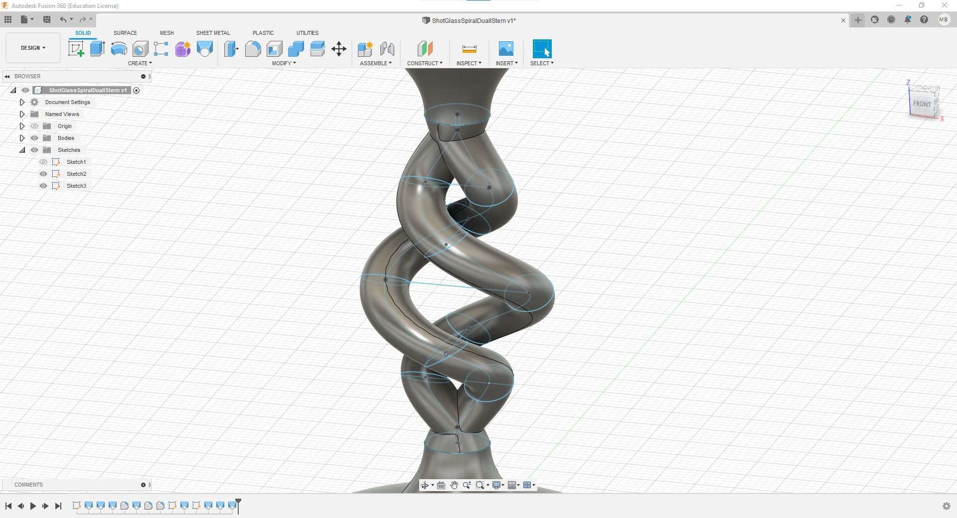This screenshot has width=957, height=518.
Task: Select the Move/Copy tool
Action: [339, 49]
